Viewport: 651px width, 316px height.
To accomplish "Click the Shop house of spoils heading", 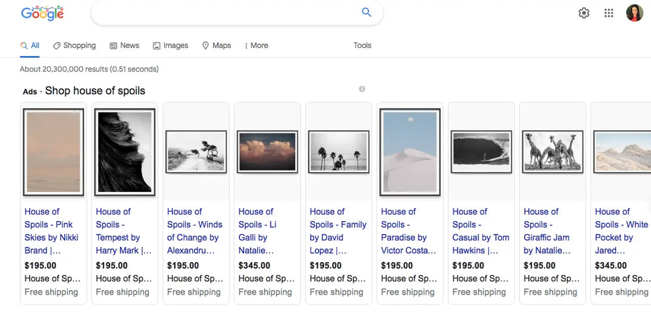I will point(95,91).
